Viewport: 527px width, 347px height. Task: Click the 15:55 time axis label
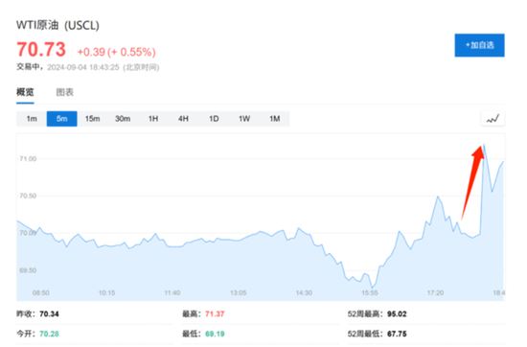[370, 293]
